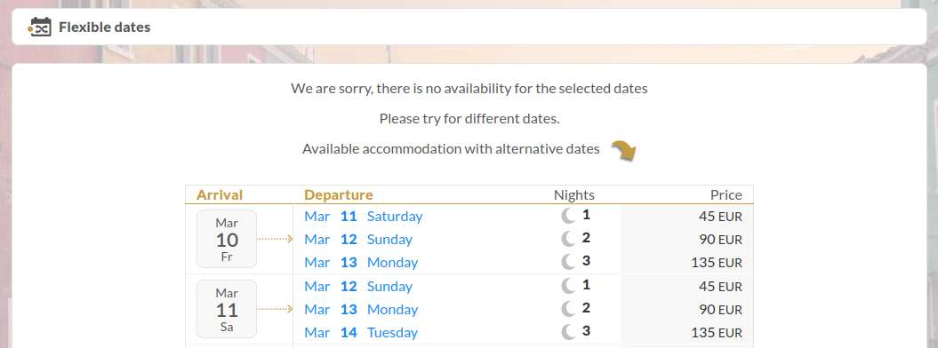Open the Flexible dates header bar
938x348 pixels.
[469, 27]
